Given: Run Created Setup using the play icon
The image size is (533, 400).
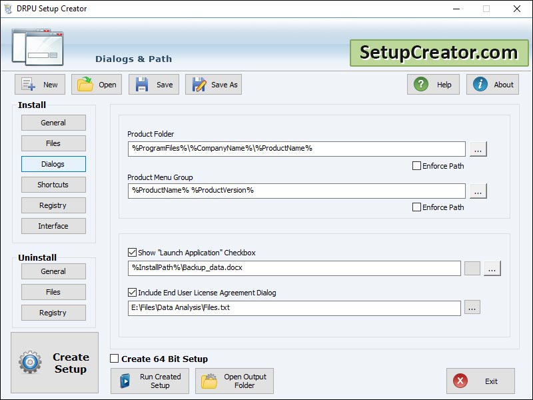Looking at the screenshot, I should tap(124, 381).
